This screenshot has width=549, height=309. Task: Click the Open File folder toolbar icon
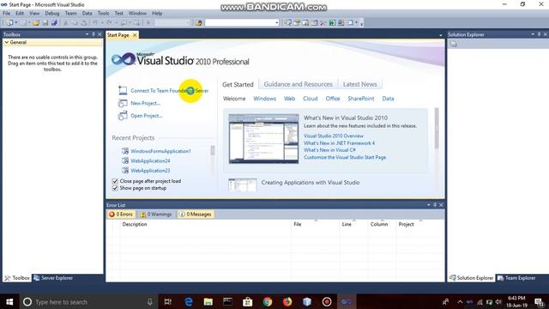[x=36, y=23]
